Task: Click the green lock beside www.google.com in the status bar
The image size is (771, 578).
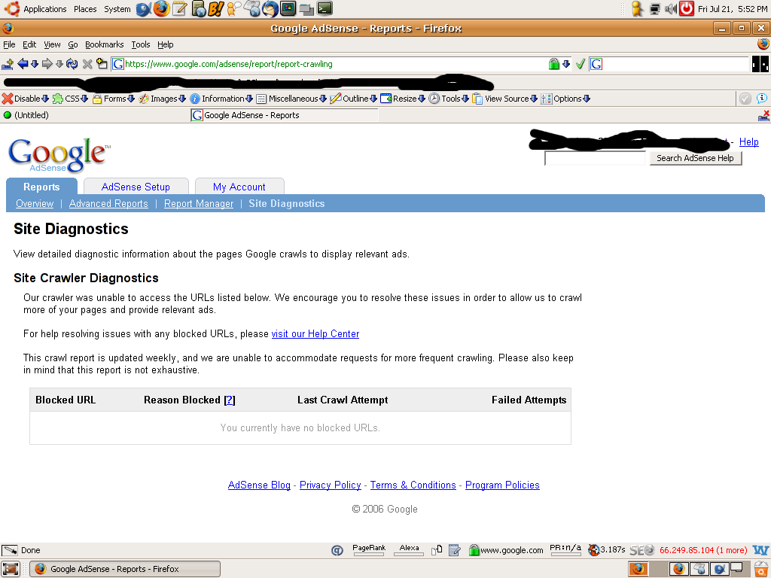Action: pyautogui.click(x=474, y=550)
